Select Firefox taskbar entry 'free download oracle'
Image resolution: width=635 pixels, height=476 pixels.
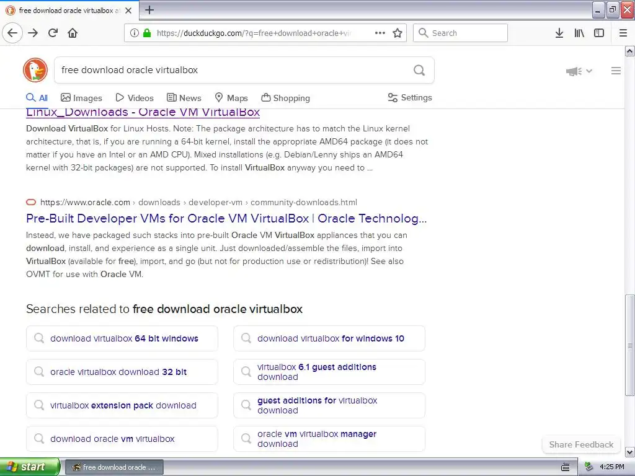tap(114, 467)
